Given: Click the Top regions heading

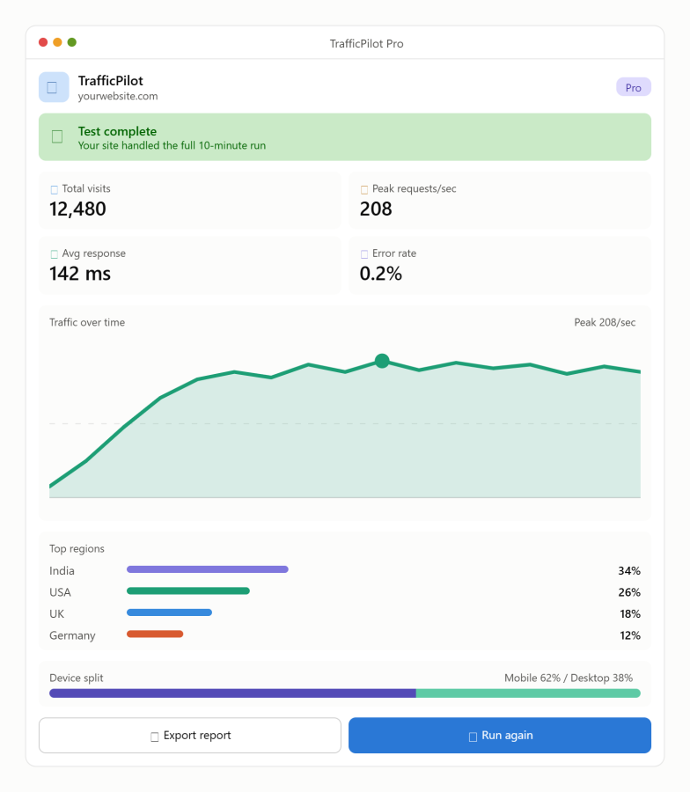Looking at the screenshot, I should (x=77, y=548).
